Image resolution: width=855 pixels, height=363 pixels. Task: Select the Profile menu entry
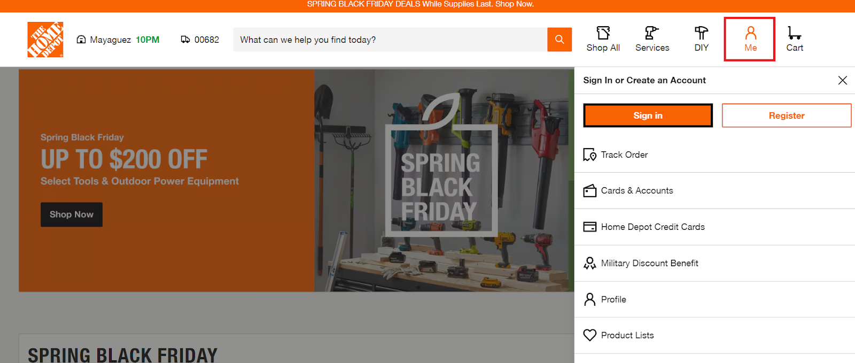pyautogui.click(x=613, y=299)
